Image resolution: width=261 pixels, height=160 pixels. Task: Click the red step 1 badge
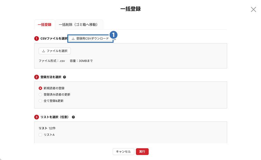37,39
